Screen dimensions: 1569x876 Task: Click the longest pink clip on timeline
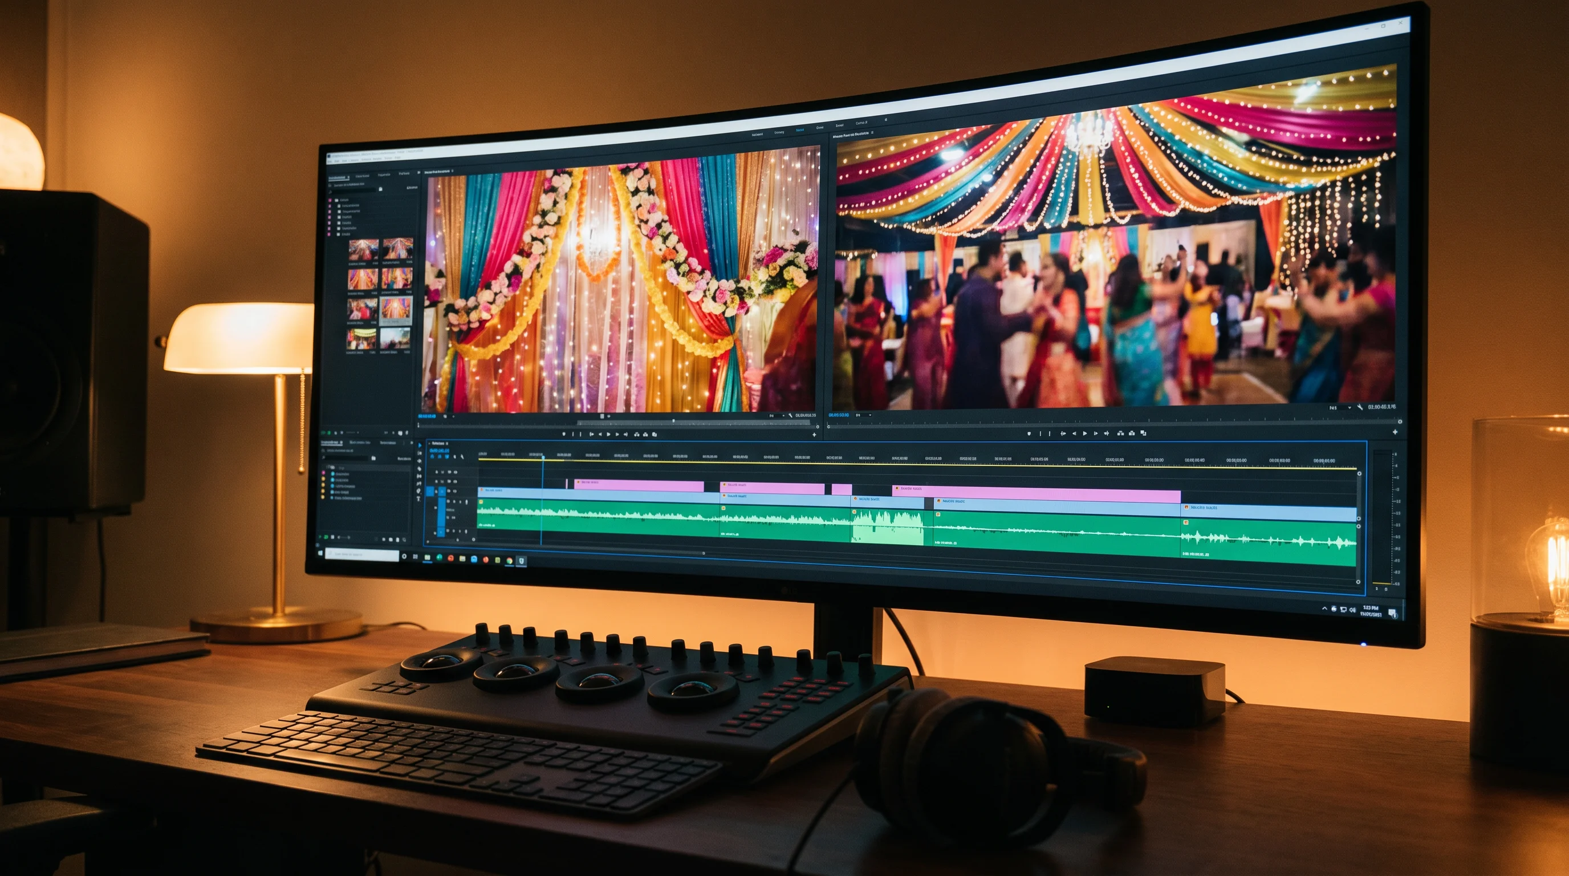1036,495
